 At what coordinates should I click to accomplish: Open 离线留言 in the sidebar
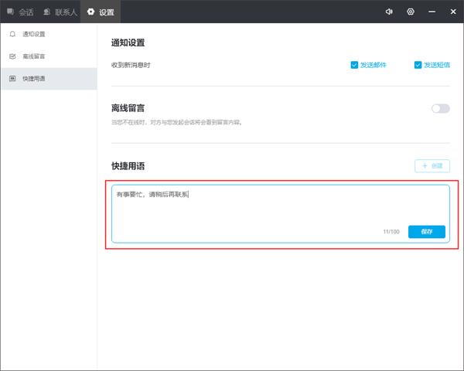pos(49,56)
